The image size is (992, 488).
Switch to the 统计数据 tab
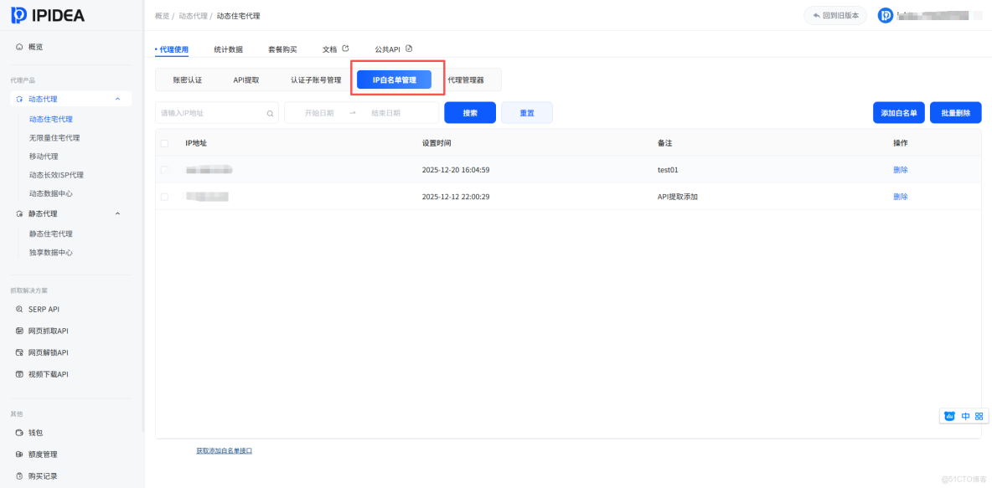pos(225,49)
